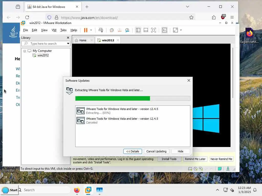Viewport: 262px width, 196px height.
Task: Enter full screen mode icon
Action: (x=154, y=30)
